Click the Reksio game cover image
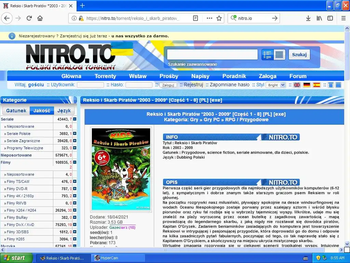Viewport: 350px width, 263px height. point(121,169)
